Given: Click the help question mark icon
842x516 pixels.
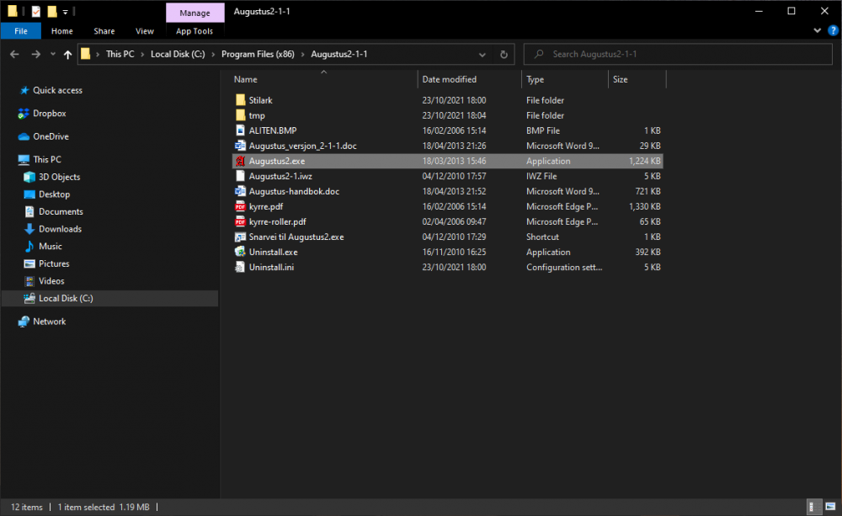Looking at the screenshot, I should click(833, 31).
